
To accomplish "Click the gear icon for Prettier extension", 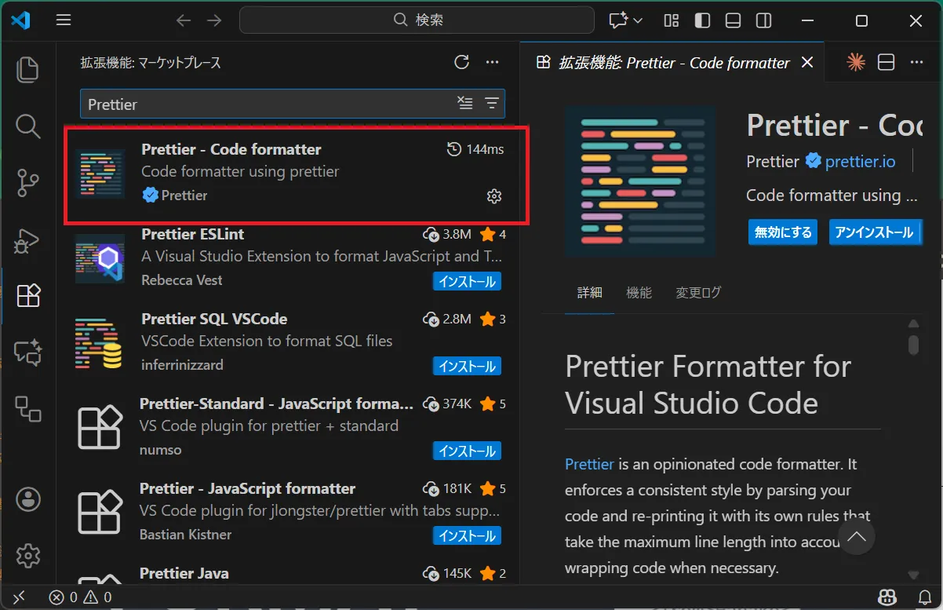I will (x=493, y=196).
